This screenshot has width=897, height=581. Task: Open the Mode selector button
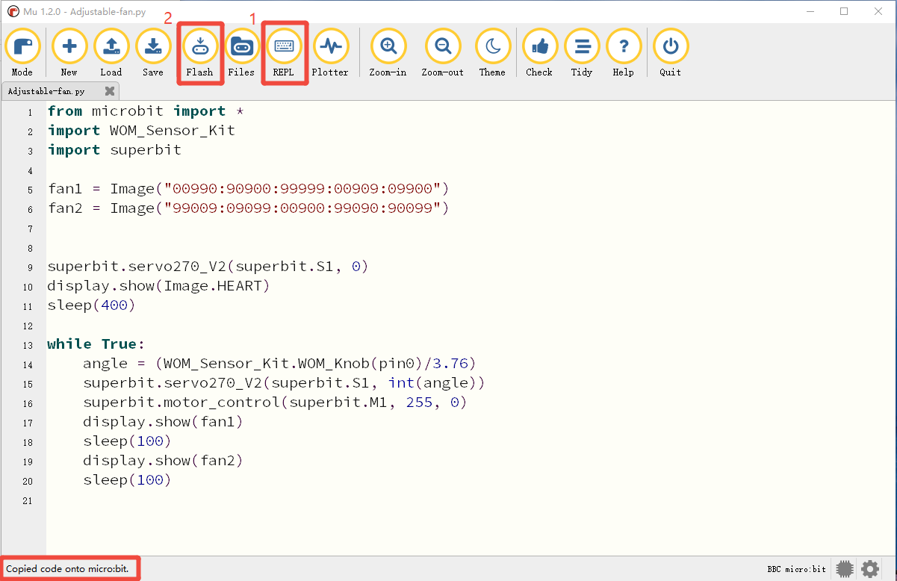[22, 53]
